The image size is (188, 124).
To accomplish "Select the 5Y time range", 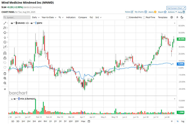I will point(65,121).
